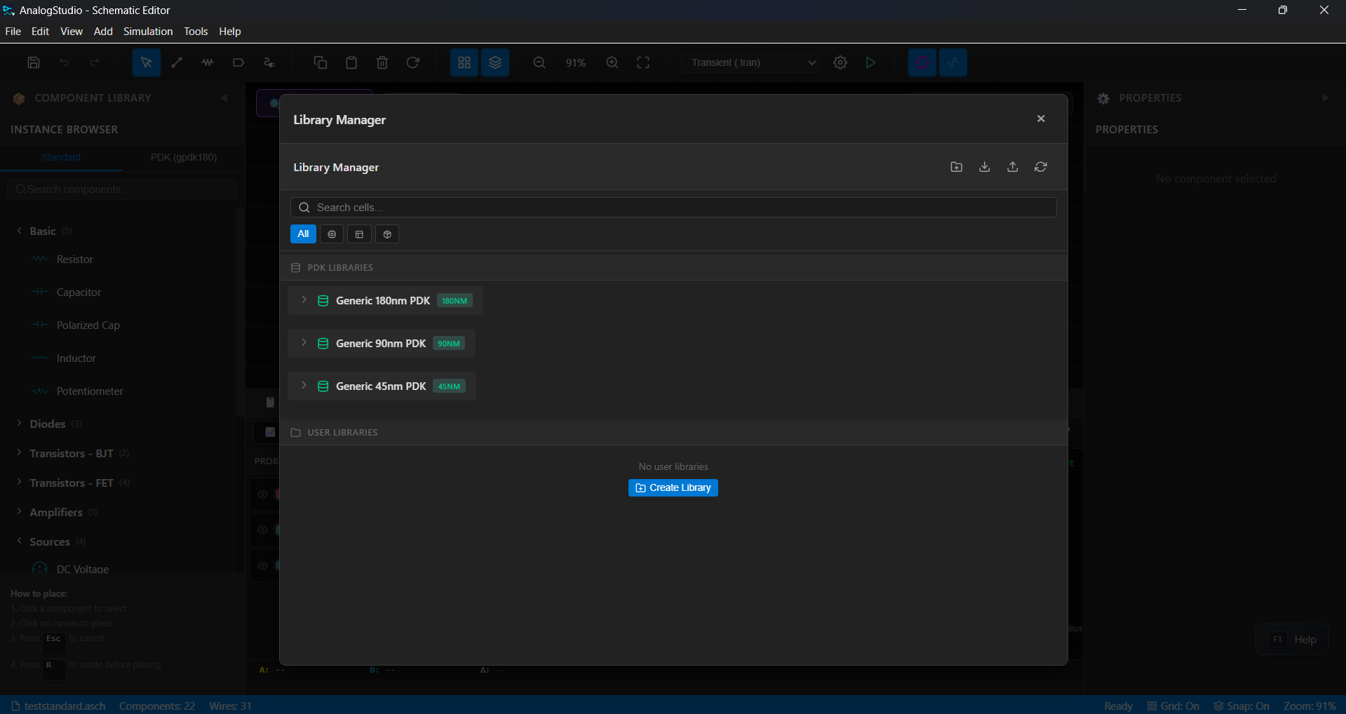This screenshot has height=714, width=1346.
Task: Expand the Generic 90nm PDK library
Action: [x=304, y=343]
